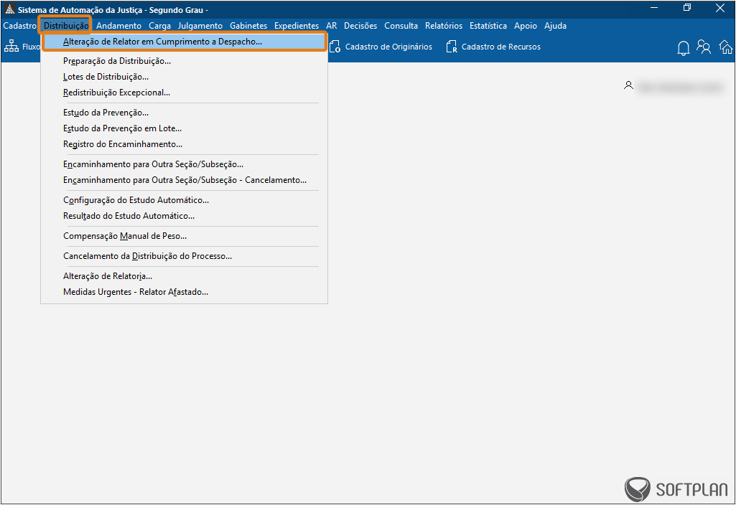Image resolution: width=736 pixels, height=505 pixels.
Task: Open the Decisões menu
Action: tap(360, 26)
